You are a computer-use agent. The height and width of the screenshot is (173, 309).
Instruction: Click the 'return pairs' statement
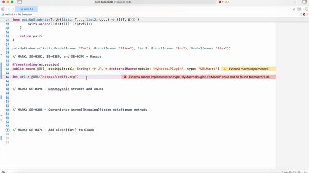31,36
